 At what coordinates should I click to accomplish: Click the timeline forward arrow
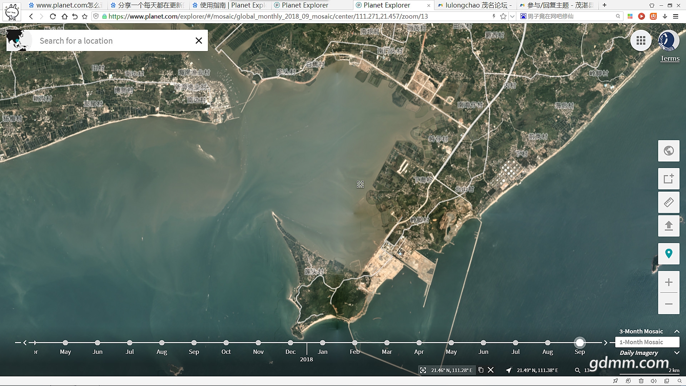click(x=605, y=343)
